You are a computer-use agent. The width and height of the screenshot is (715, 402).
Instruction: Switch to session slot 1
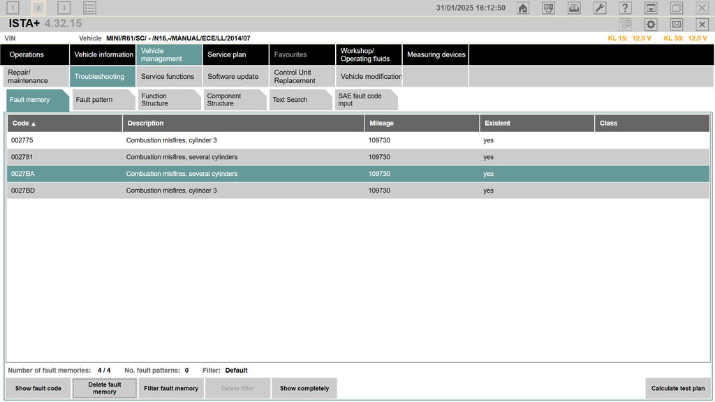(13, 8)
